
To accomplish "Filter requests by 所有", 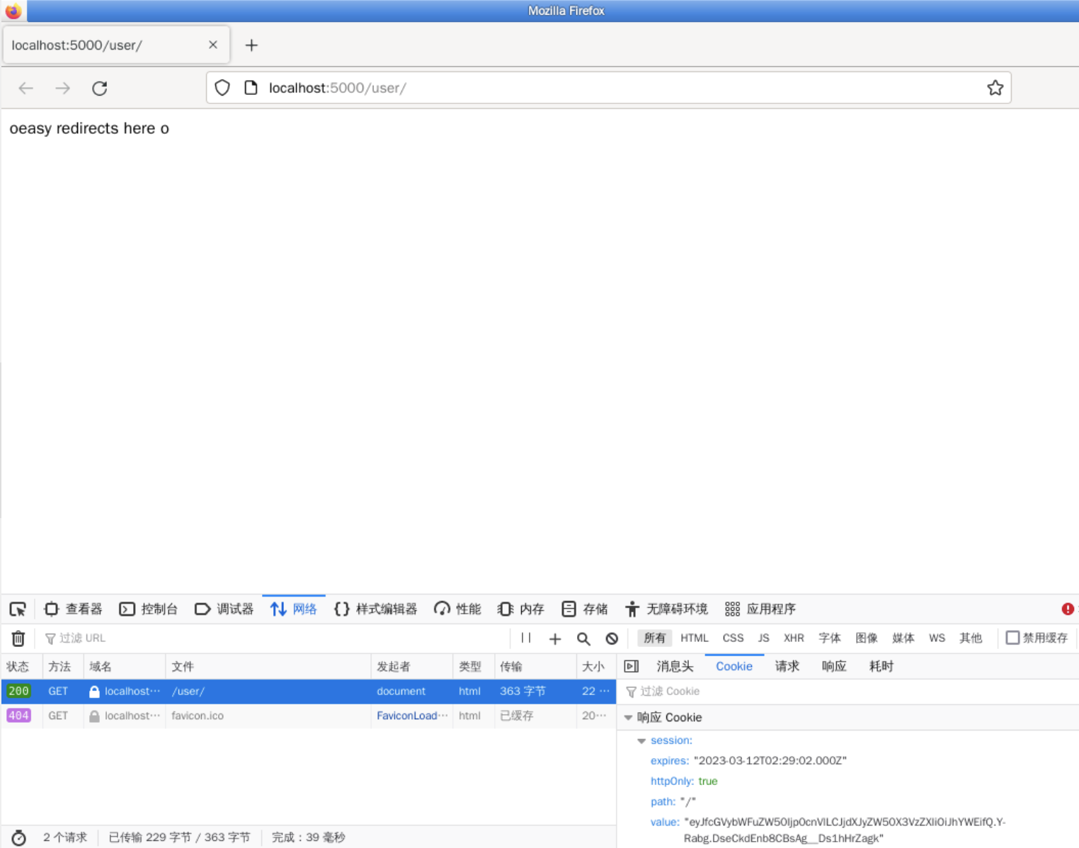I will pyautogui.click(x=655, y=638).
